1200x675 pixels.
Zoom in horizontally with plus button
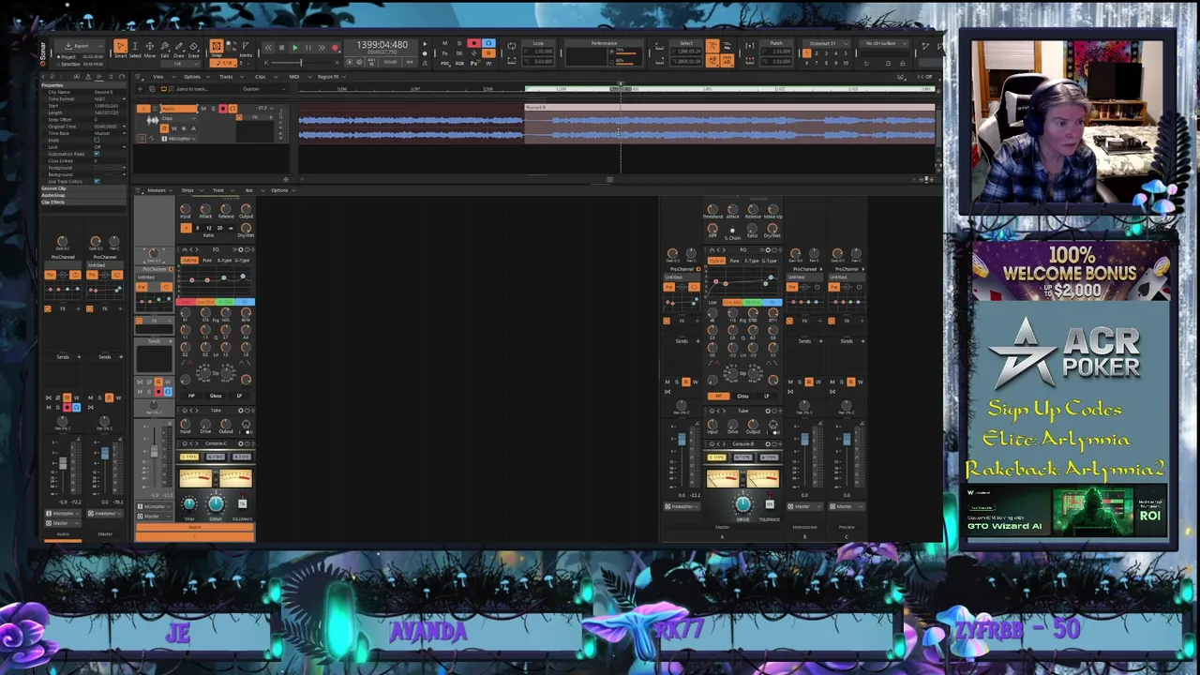click(932, 179)
